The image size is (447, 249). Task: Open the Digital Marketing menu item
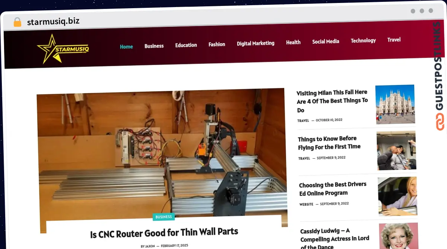pos(256,43)
